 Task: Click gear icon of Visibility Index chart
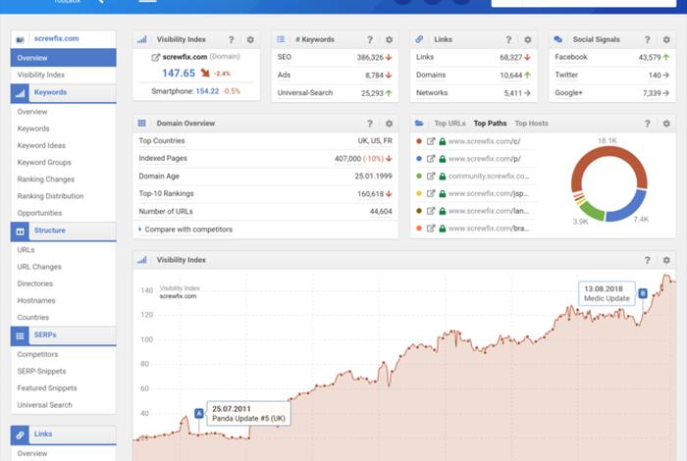click(666, 261)
